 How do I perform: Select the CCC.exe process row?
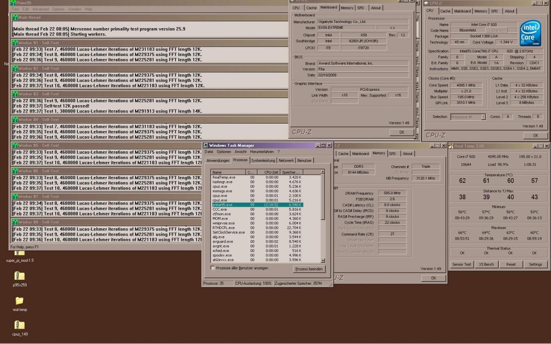click(257, 209)
